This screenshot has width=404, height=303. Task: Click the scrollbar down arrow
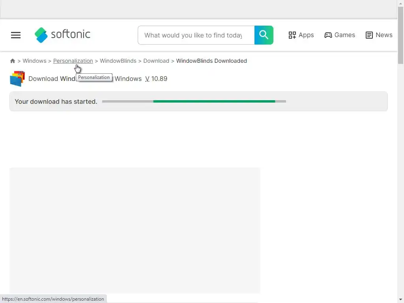pyautogui.click(x=401, y=300)
